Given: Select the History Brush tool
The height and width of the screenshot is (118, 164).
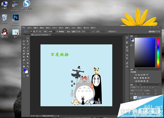Looking at the screenshot, I should (28, 50).
